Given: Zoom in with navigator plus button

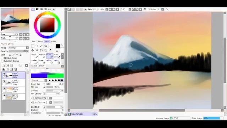Looking at the screenshot, I should point(24,35).
